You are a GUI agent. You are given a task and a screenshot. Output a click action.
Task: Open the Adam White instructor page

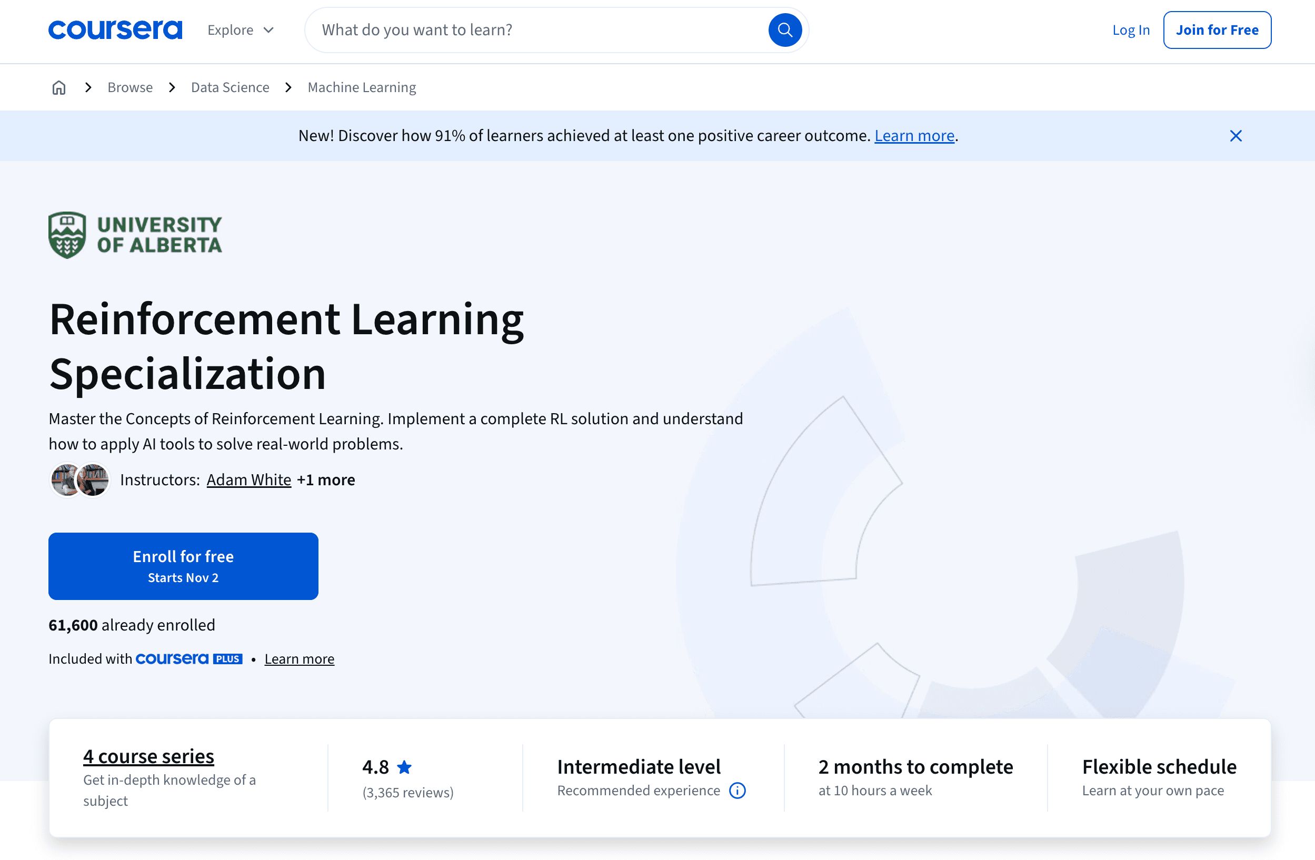click(248, 479)
